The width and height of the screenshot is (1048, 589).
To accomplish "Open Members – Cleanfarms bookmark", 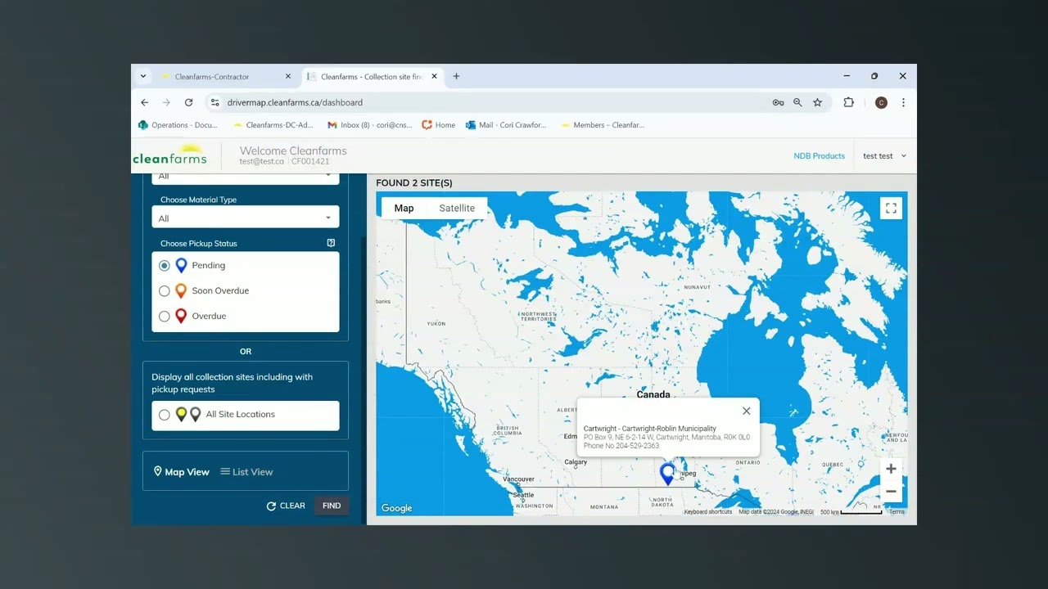I will 603,125.
